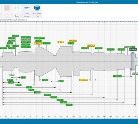Select the green L_145 length tag

(x=47, y=95)
